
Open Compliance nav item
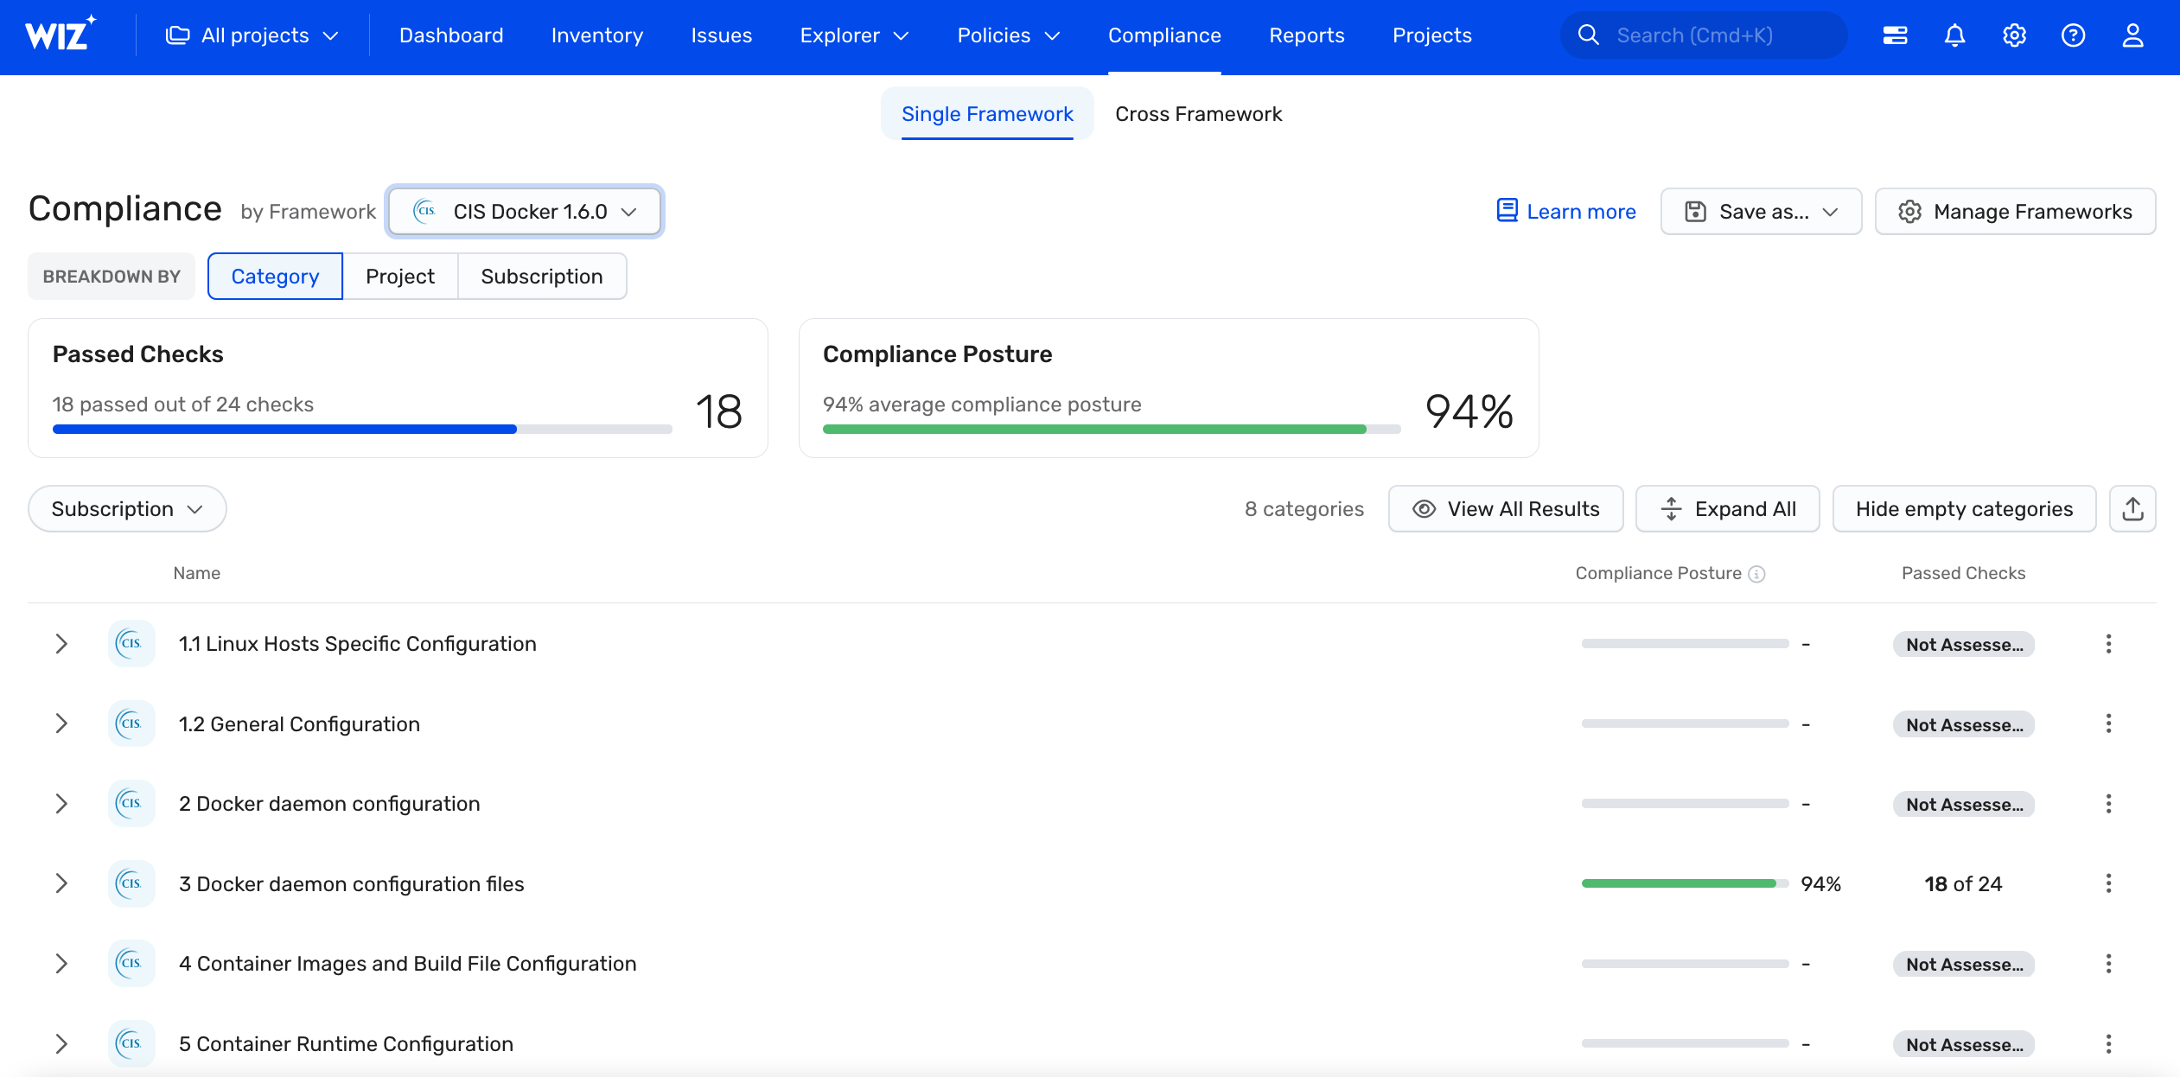click(1164, 35)
